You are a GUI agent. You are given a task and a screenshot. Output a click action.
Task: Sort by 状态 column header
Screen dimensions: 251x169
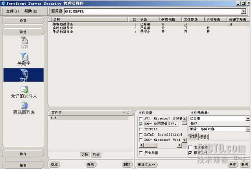[x=149, y=20]
